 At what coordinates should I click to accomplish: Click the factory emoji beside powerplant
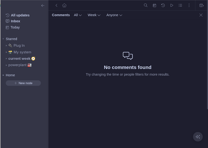(x=30, y=65)
